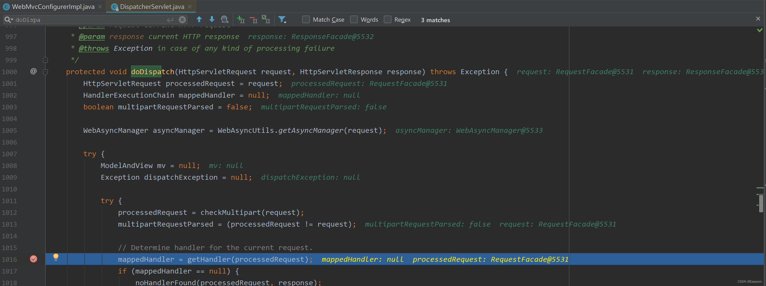766x286 pixels.
Task: Click the ModelAndView type on line 1008
Action: tap(126, 166)
